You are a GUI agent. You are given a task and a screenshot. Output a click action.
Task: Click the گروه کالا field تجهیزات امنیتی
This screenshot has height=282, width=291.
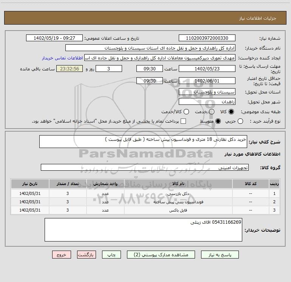point(145,167)
